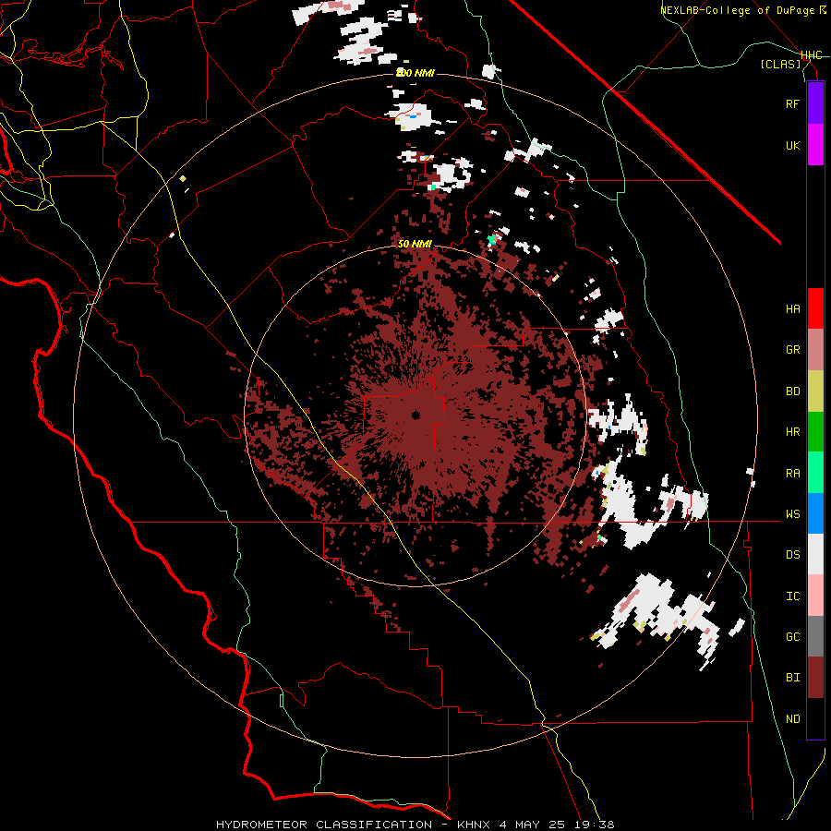Click the 50 NMI range ring label

[415, 244]
